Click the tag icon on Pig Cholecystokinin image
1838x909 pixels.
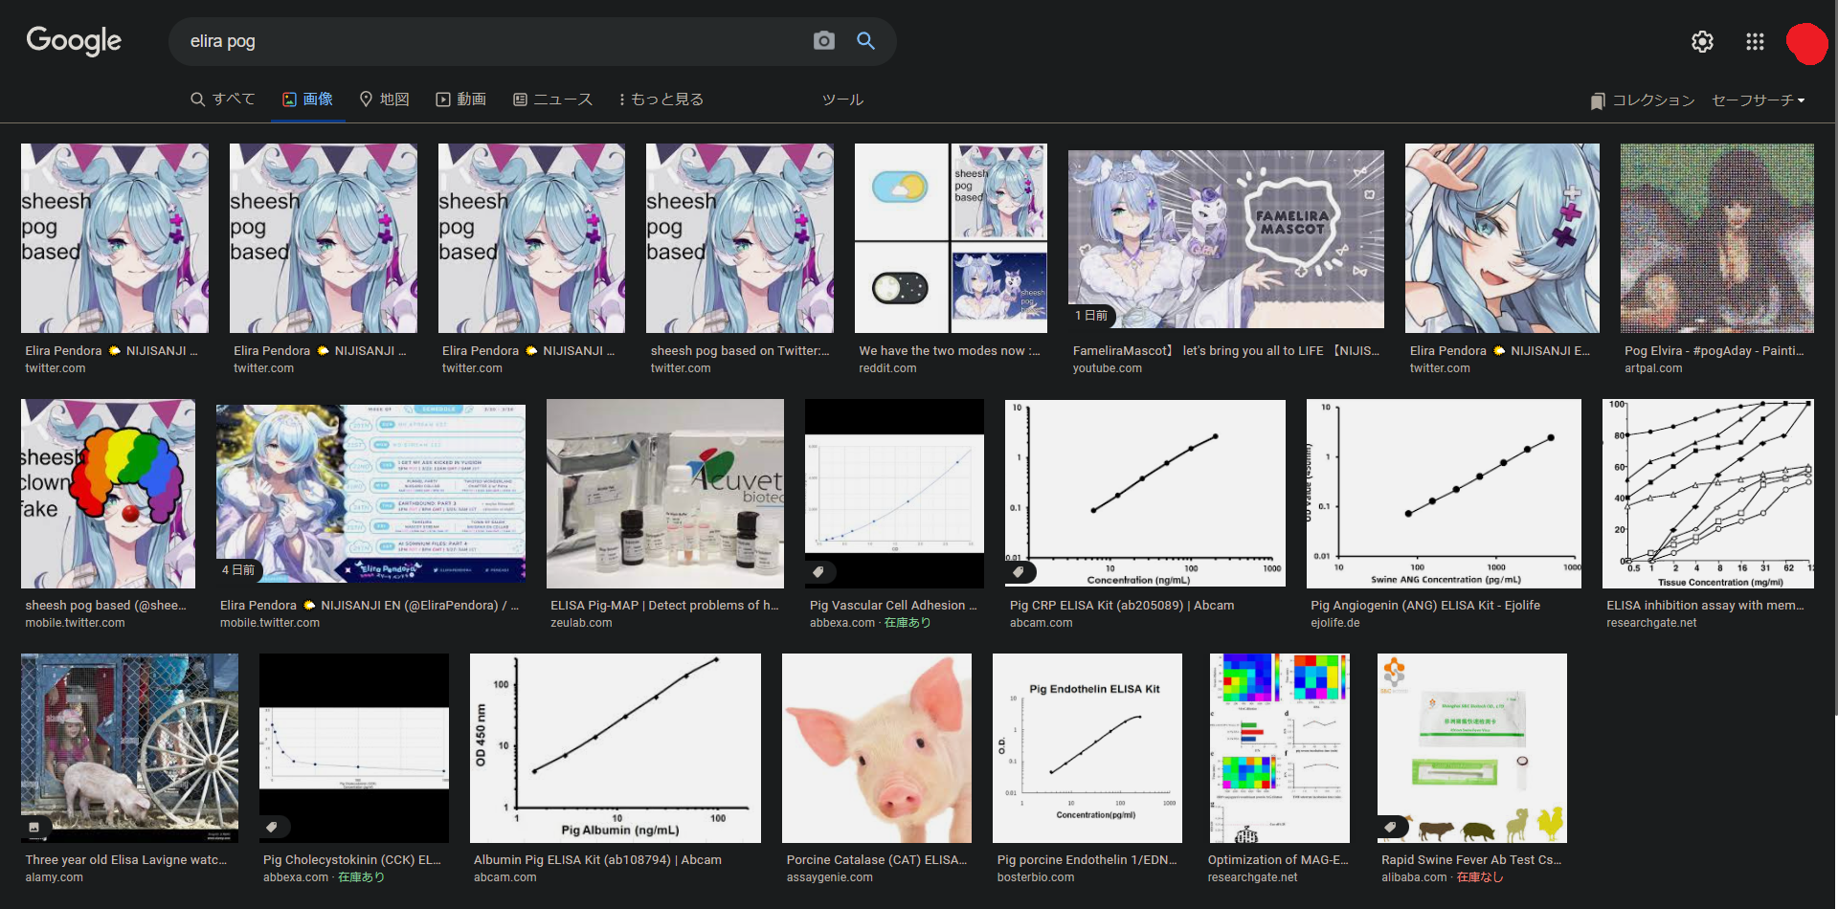(x=272, y=827)
